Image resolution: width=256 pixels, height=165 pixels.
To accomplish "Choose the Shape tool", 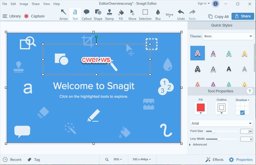I will pos(98,14).
